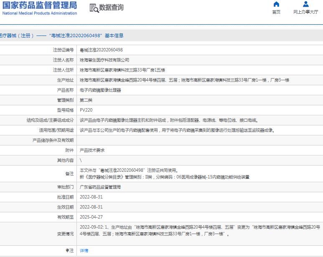Screen dimensions: 323x257
Task: Open the 详情 link
Action: click(84, 250)
